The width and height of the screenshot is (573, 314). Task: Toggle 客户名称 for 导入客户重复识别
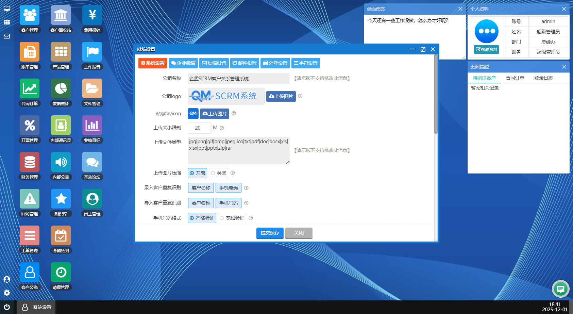point(201,203)
